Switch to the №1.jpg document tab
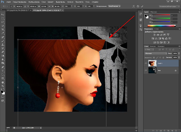 (x=18, y=10)
